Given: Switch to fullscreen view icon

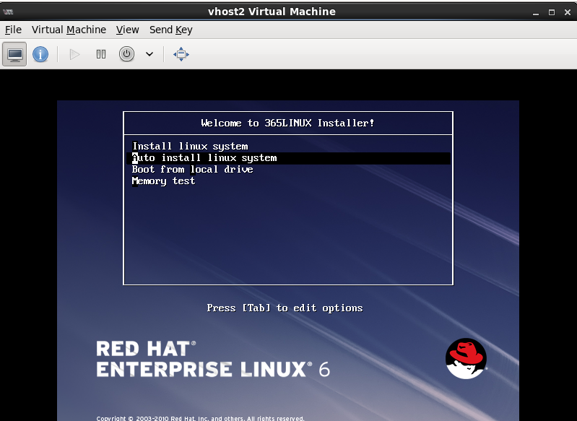Looking at the screenshot, I should click(x=181, y=54).
